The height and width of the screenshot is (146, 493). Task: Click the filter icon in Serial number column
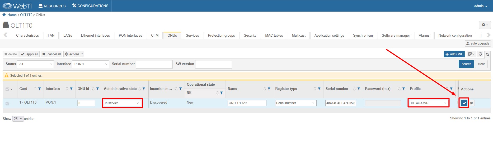(359, 89)
